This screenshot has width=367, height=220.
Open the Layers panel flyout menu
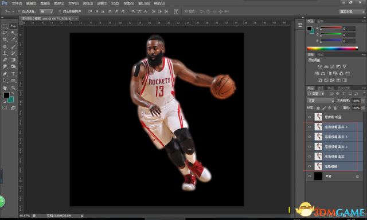(364, 88)
